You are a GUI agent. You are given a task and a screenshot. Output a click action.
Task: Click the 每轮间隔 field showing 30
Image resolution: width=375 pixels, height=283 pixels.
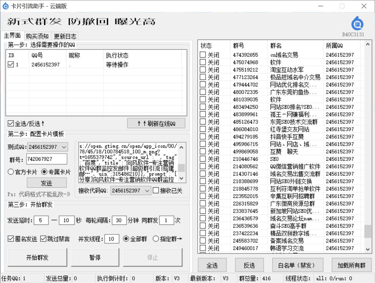(119, 220)
